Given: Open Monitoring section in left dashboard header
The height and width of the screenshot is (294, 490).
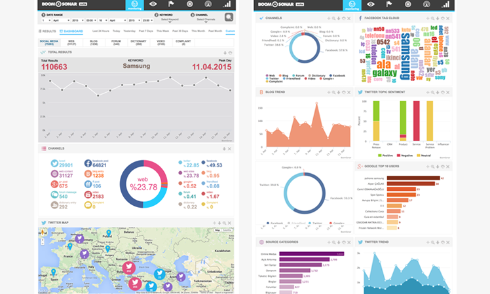Looking at the screenshot, I should (135, 5).
